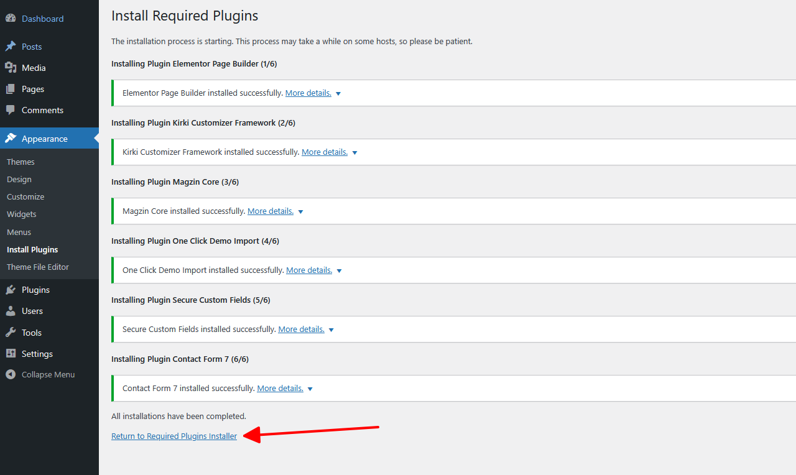Open the Widgets submenu item
Screen dimensions: 796x475
pos(22,214)
